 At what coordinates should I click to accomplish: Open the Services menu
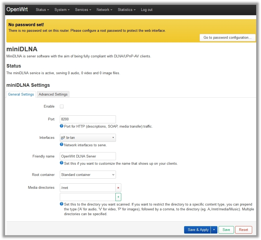tap(83, 10)
